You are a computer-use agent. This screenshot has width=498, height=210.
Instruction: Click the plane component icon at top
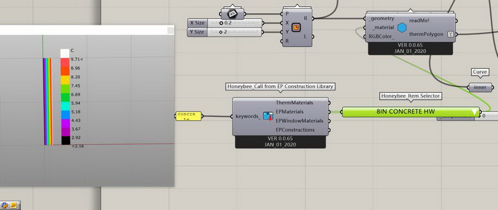(x=232, y=13)
